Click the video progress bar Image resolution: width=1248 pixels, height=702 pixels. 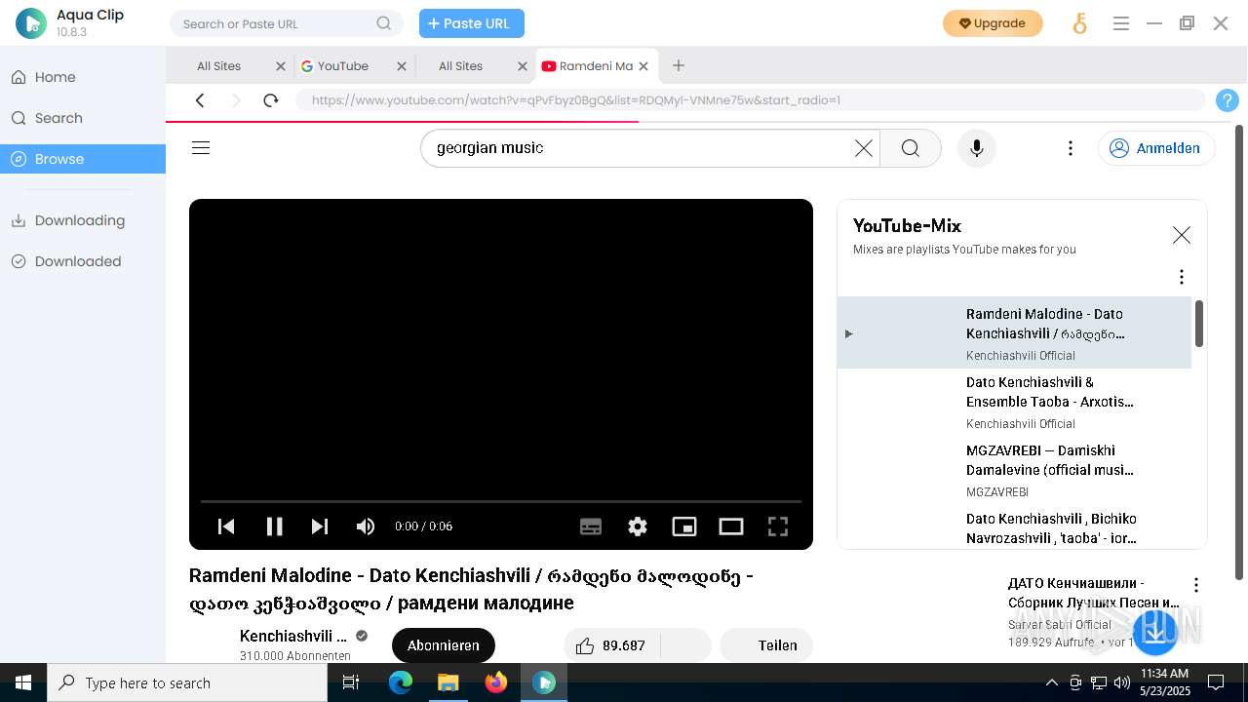point(501,501)
